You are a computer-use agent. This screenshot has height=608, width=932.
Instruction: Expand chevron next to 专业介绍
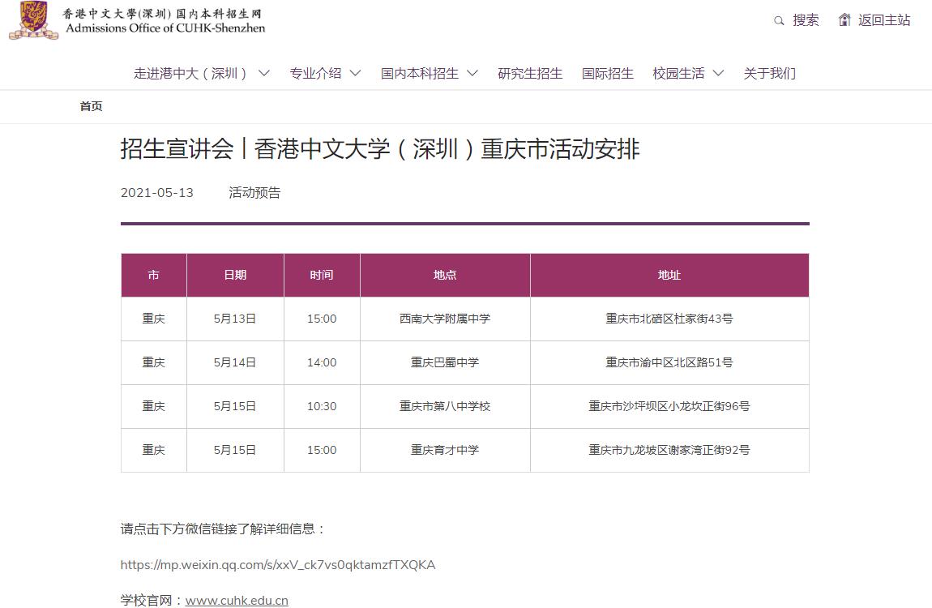click(x=356, y=73)
